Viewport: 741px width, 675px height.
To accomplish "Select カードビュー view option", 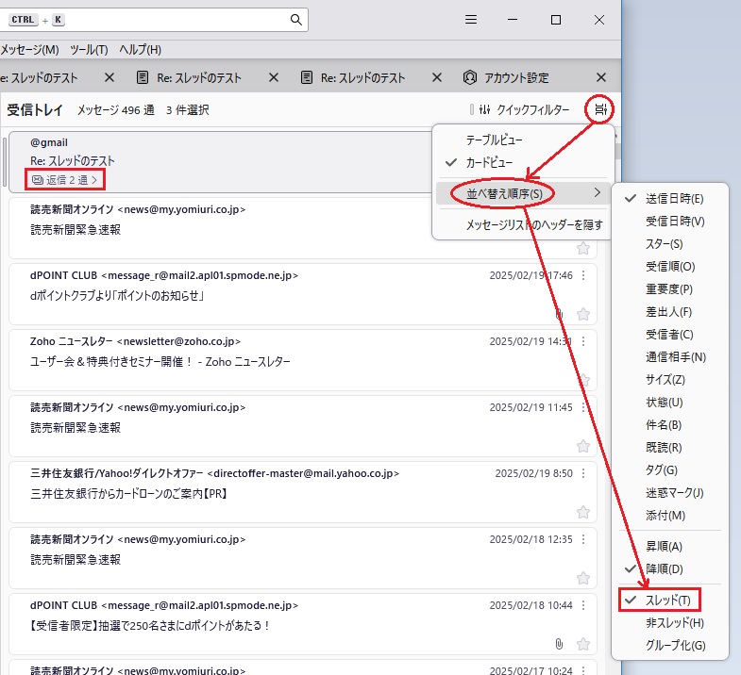I will (488, 162).
